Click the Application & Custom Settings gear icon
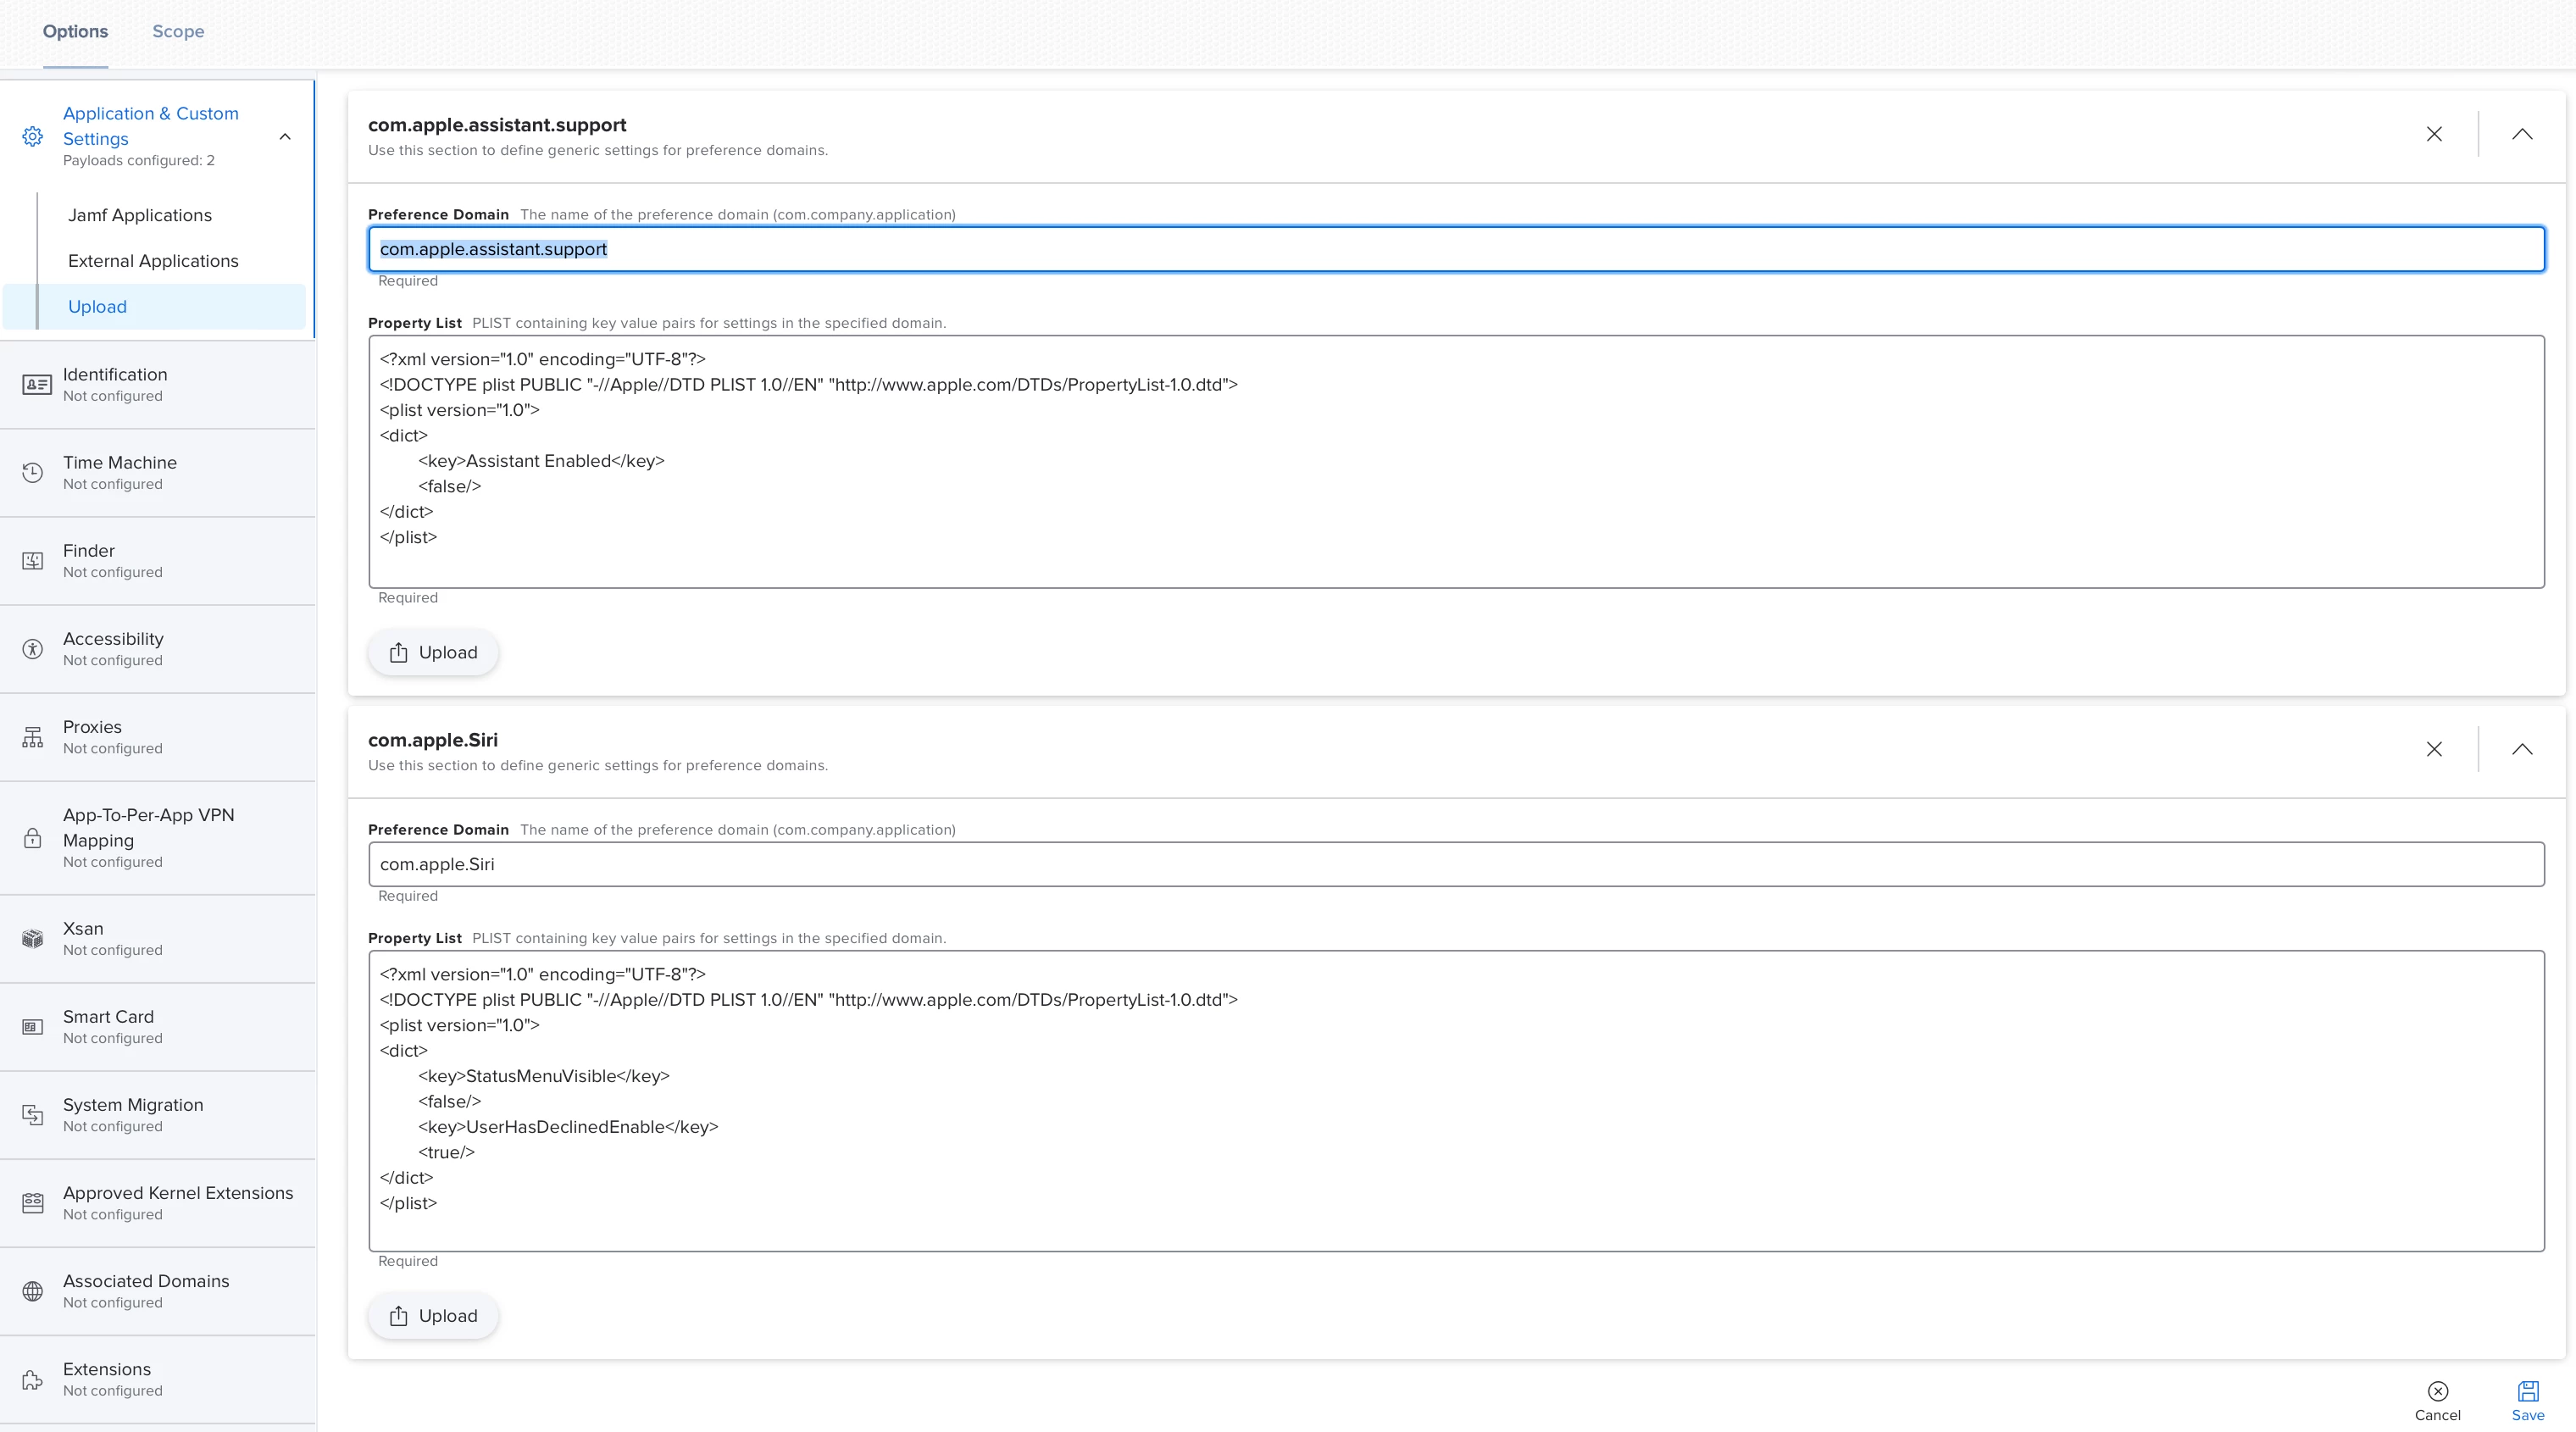This screenshot has width=2576, height=1432. (x=33, y=136)
